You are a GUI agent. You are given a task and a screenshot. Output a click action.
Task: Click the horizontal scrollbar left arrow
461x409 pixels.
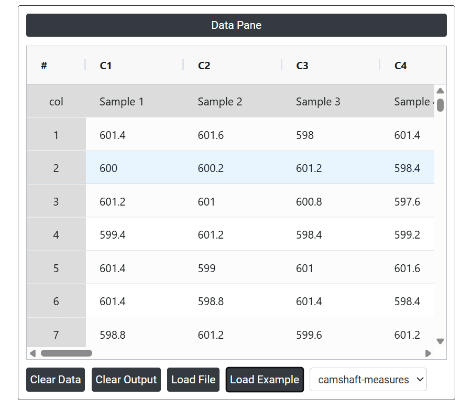click(x=32, y=353)
